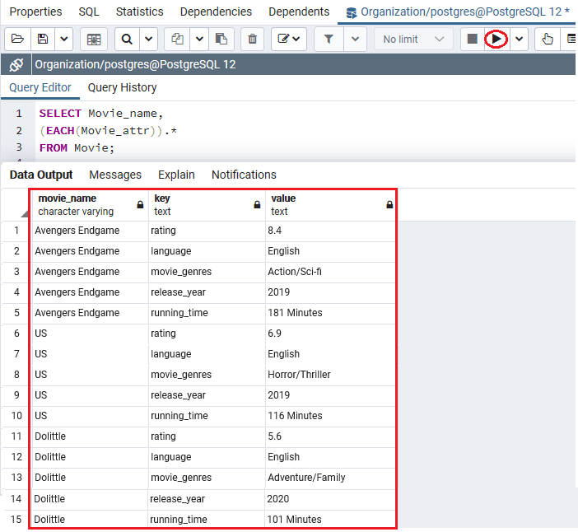Click the Open File folder icon
The height and width of the screenshot is (532, 578).
[17, 39]
